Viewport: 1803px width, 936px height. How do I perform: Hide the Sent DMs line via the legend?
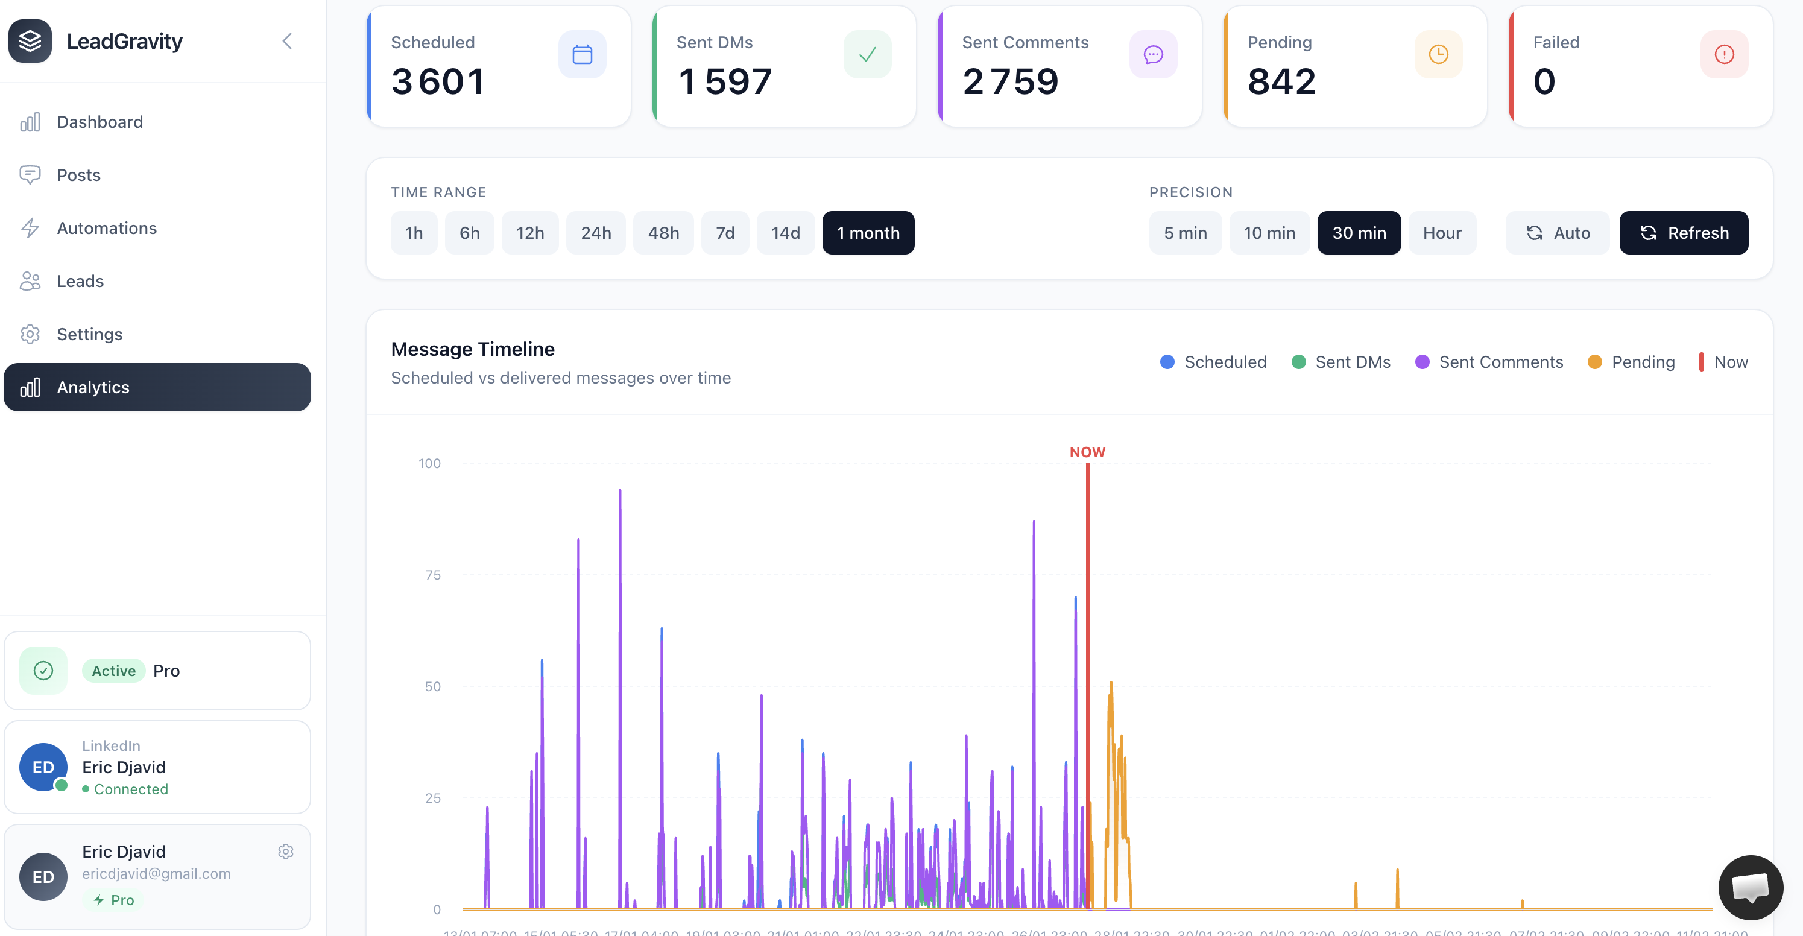tap(1341, 362)
